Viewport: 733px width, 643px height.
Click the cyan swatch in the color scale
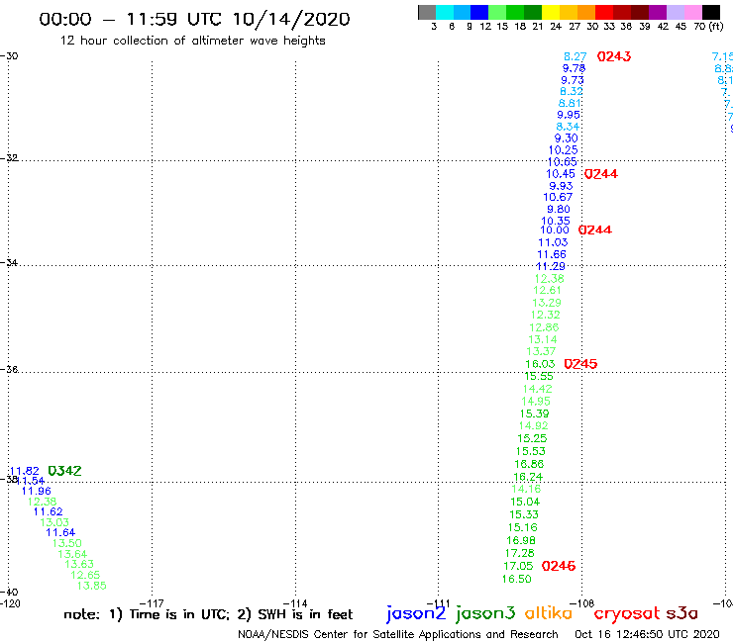click(x=445, y=12)
